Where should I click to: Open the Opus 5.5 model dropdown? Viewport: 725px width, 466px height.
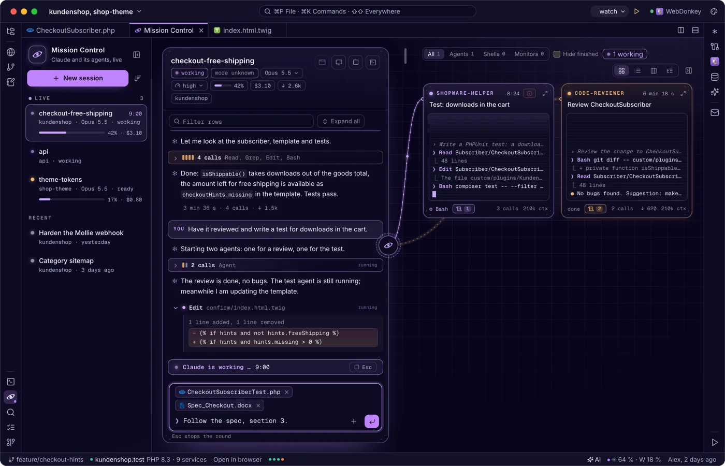pyautogui.click(x=282, y=73)
